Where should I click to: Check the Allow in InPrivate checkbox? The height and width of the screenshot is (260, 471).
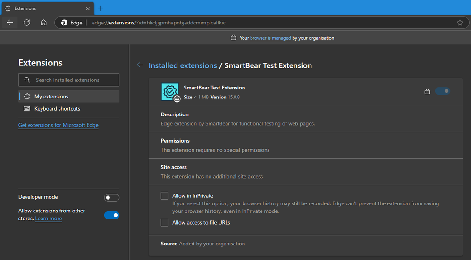(165, 196)
